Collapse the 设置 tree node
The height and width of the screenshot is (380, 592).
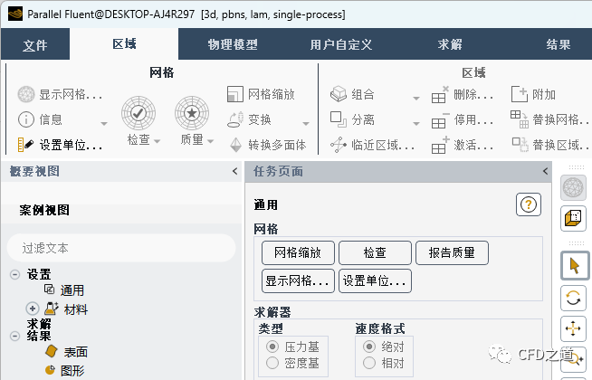pos(14,274)
